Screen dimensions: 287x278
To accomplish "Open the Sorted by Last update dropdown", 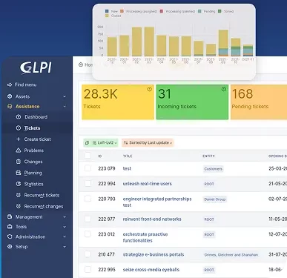I will [148, 143].
